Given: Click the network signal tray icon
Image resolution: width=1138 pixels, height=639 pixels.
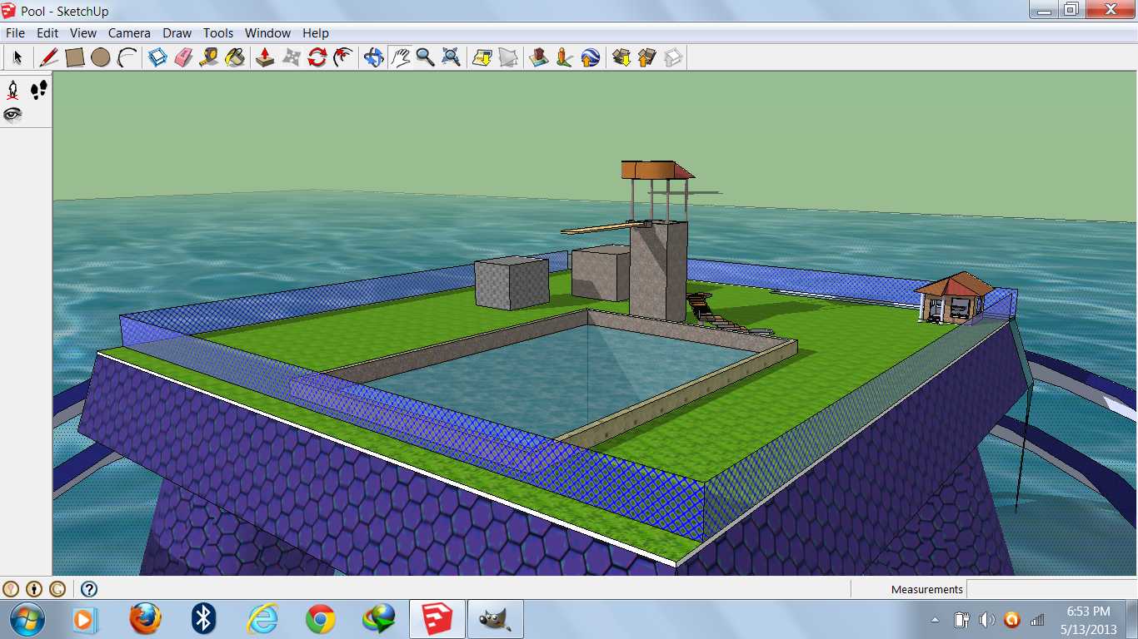Looking at the screenshot, I should pos(1037,620).
